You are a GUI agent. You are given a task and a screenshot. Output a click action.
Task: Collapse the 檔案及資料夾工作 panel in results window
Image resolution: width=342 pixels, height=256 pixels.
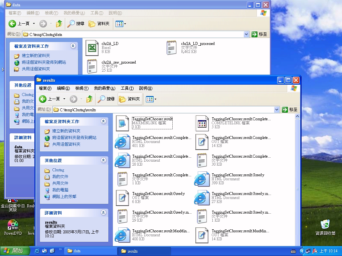click(x=104, y=121)
